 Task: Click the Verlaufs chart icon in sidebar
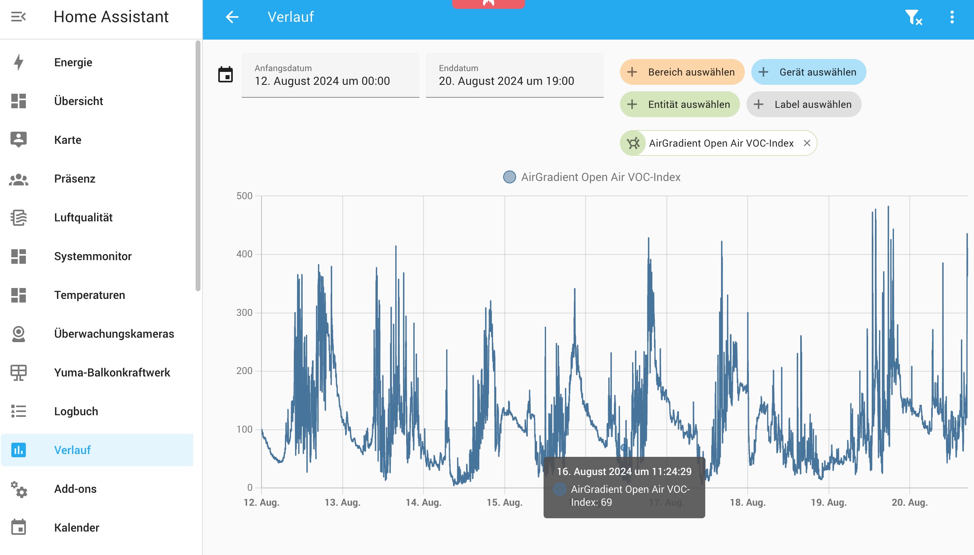click(19, 450)
